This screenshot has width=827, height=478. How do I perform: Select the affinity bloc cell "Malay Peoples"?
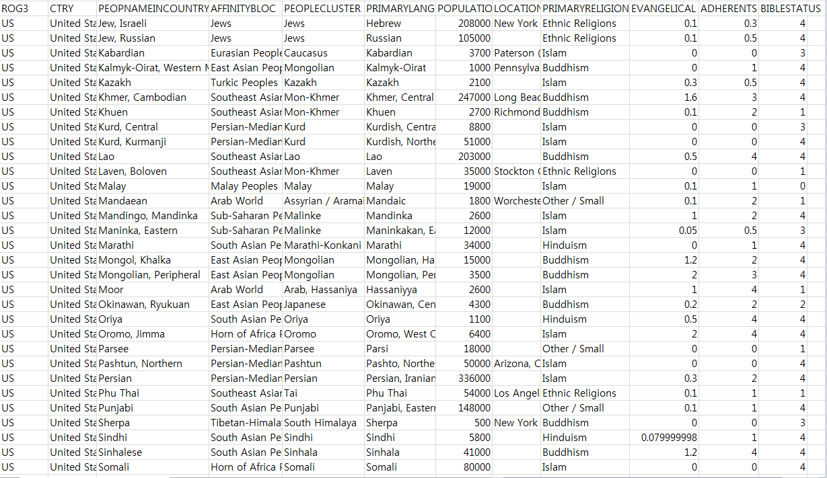click(x=246, y=186)
